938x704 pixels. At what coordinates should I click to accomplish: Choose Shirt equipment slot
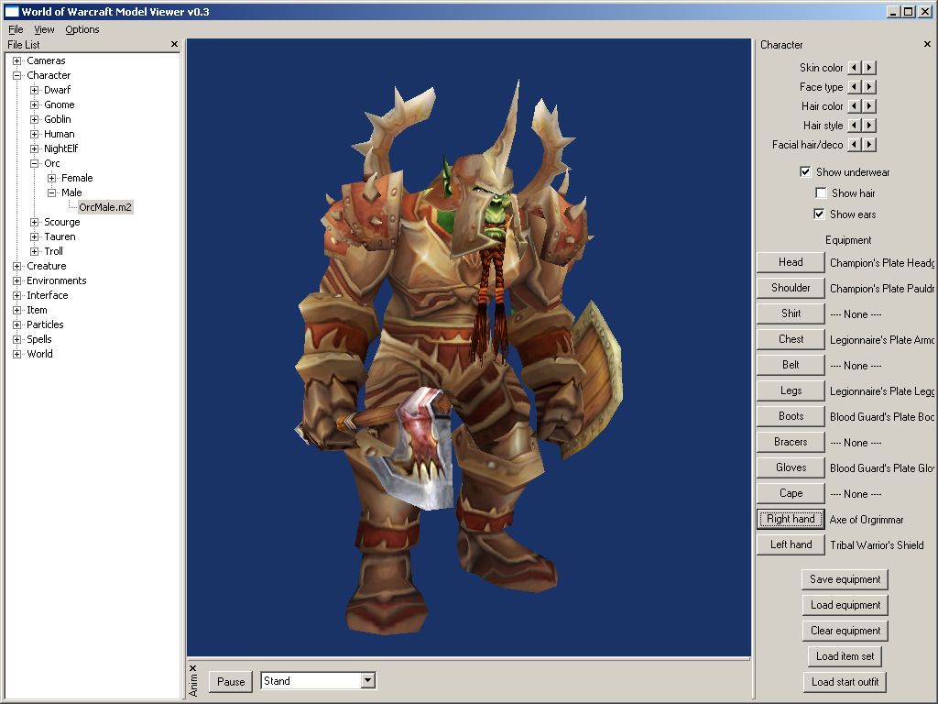coord(791,313)
